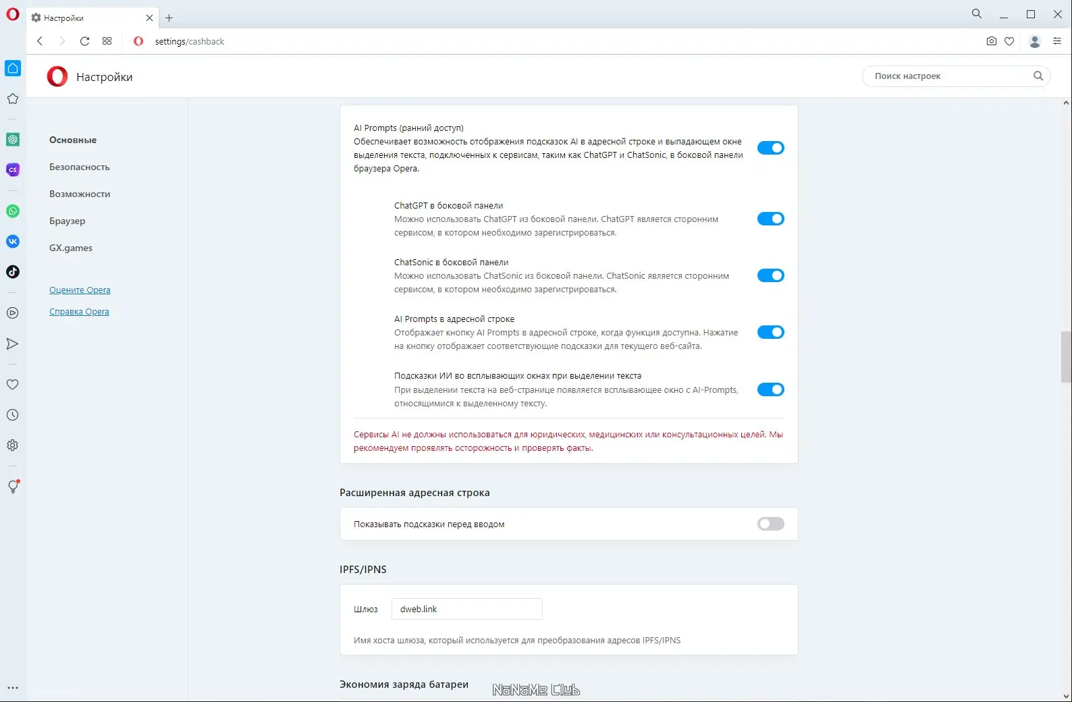Open the Home icon in sidebar
This screenshot has width=1072, height=702.
13,68
